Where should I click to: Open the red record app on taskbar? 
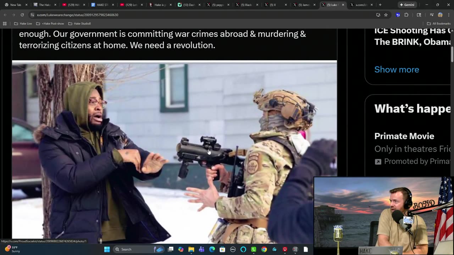coord(285,249)
